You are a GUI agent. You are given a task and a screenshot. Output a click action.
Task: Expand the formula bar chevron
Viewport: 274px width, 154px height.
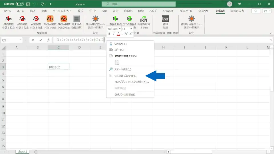271,40
